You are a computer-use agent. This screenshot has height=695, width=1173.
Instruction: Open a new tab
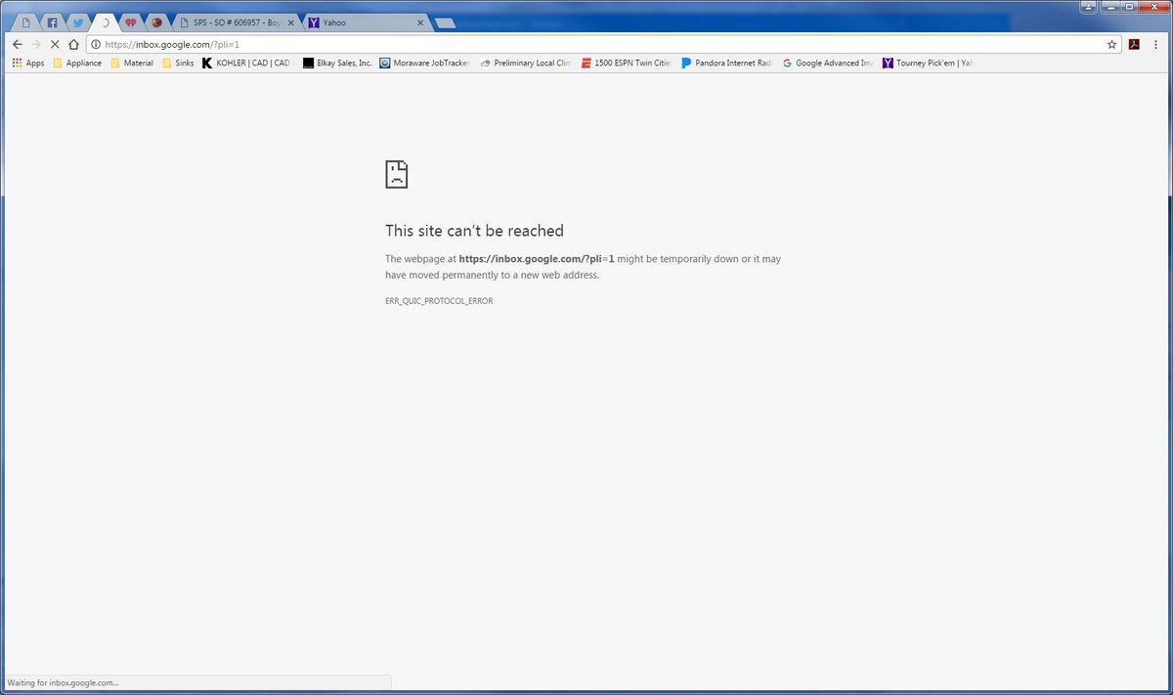point(445,23)
